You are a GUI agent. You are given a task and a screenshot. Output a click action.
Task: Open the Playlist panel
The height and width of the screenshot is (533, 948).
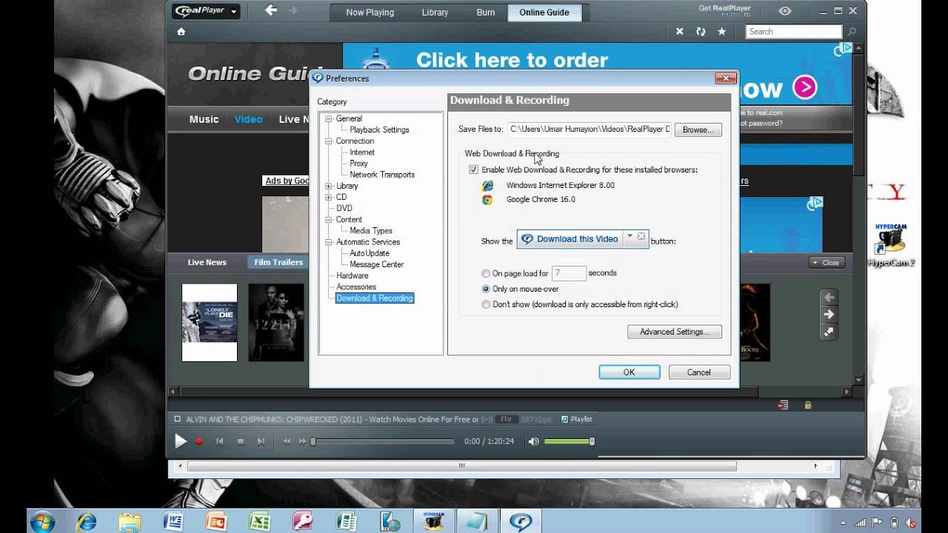tap(576, 419)
